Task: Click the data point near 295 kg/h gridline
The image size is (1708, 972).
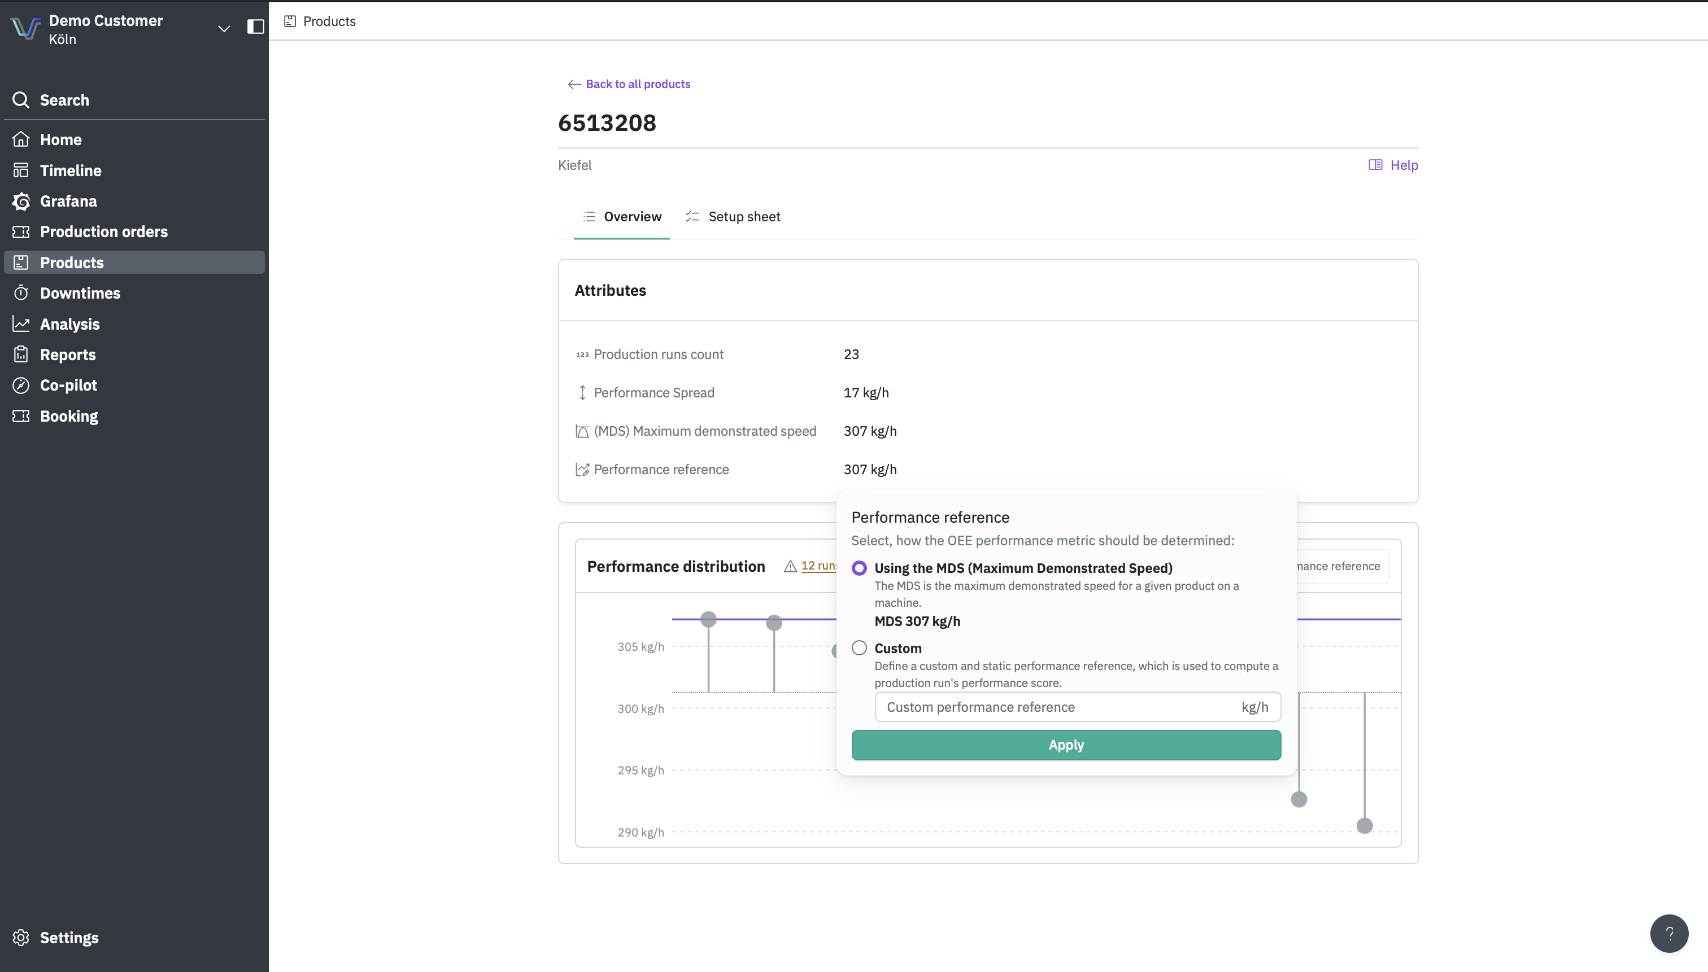Action: click(1299, 799)
